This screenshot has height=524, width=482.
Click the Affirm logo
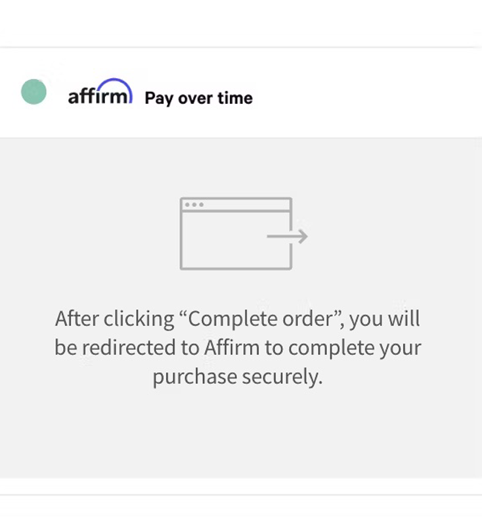point(100,91)
